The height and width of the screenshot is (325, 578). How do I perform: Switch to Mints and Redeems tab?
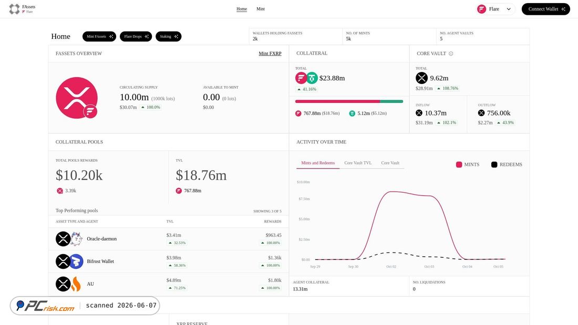coord(318,163)
